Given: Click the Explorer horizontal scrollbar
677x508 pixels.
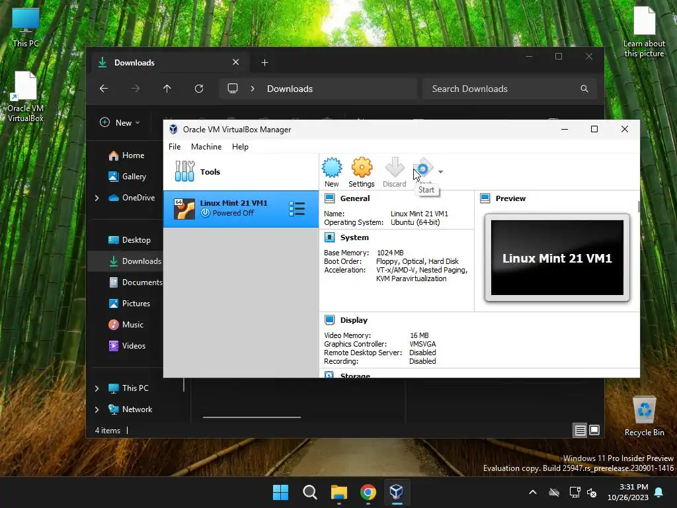Looking at the screenshot, I should tap(252, 417).
